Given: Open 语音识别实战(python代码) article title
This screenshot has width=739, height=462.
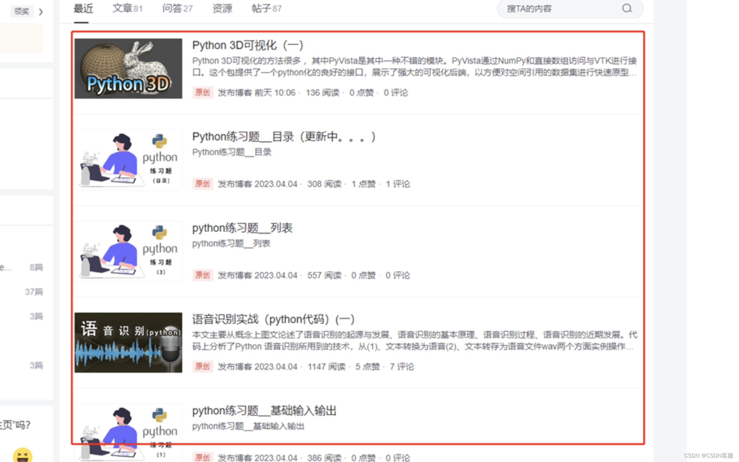Looking at the screenshot, I should tap(273, 319).
